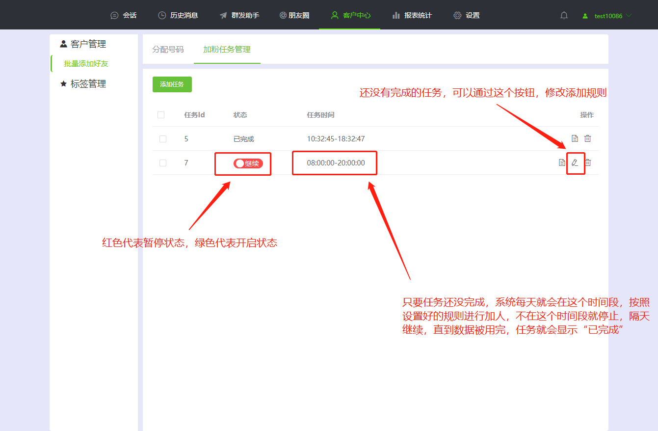
Task: Click the edit pencil icon for task 7
Action: (575, 162)
